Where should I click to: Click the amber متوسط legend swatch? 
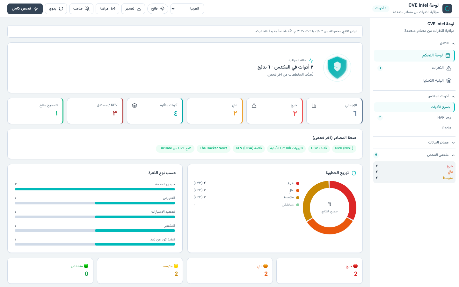tap(298, 198)
